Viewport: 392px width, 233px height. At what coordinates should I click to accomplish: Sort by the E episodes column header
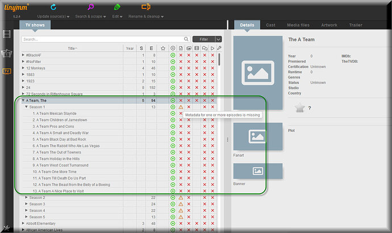pos(151,48)
